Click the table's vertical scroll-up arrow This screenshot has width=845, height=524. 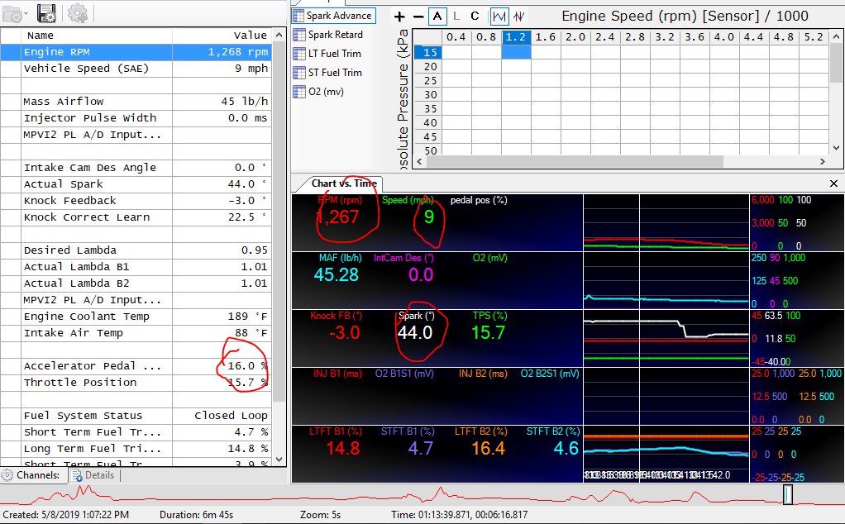pos(836,36)
